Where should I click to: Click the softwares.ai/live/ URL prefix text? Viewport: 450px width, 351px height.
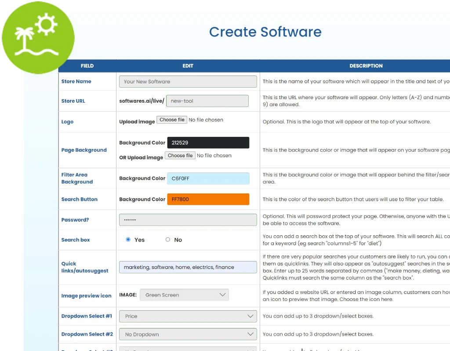[142, 101]
